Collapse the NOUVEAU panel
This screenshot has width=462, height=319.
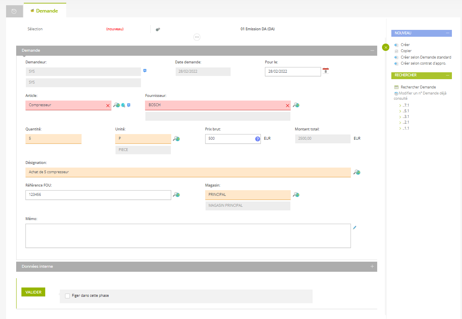pos(448,33)
